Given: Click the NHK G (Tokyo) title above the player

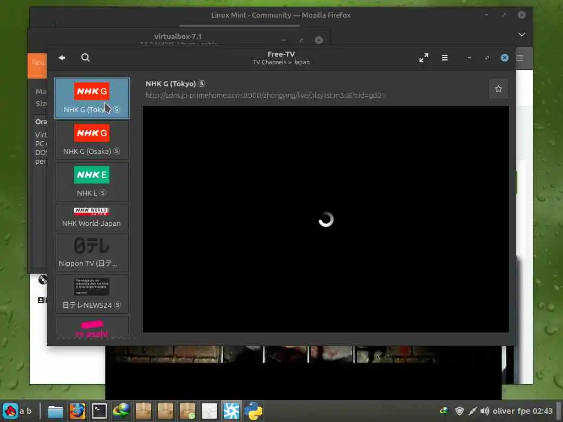Looking at the screenshot, I should click(x=170, y=84).
